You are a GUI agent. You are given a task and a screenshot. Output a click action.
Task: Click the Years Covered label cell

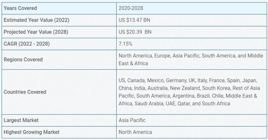tap(59, 8)
